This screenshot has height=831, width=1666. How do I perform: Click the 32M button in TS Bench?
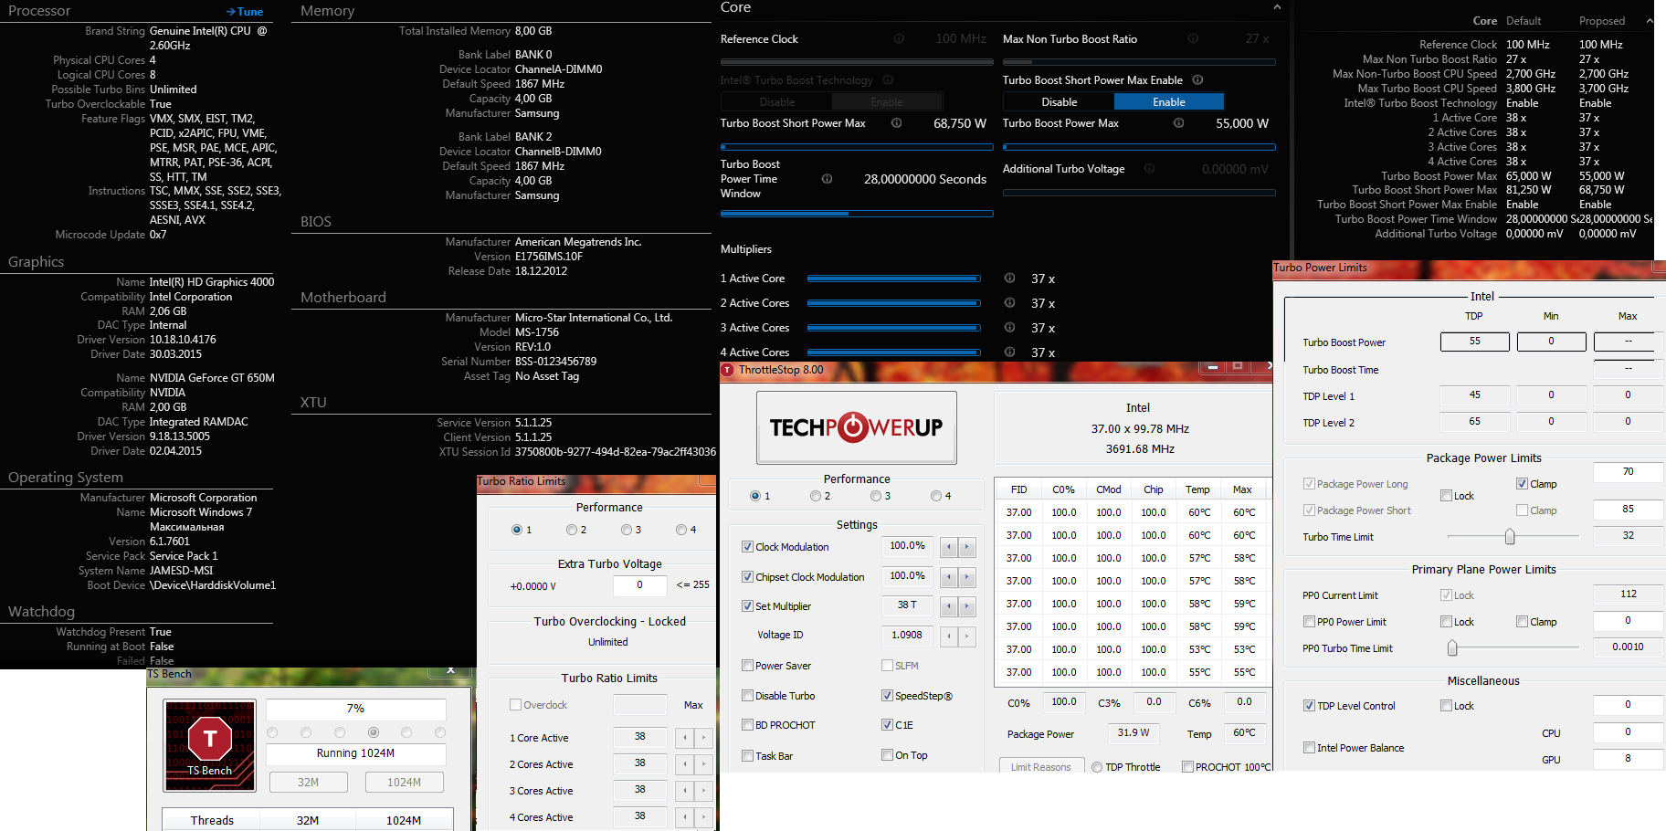coord(309,782)
